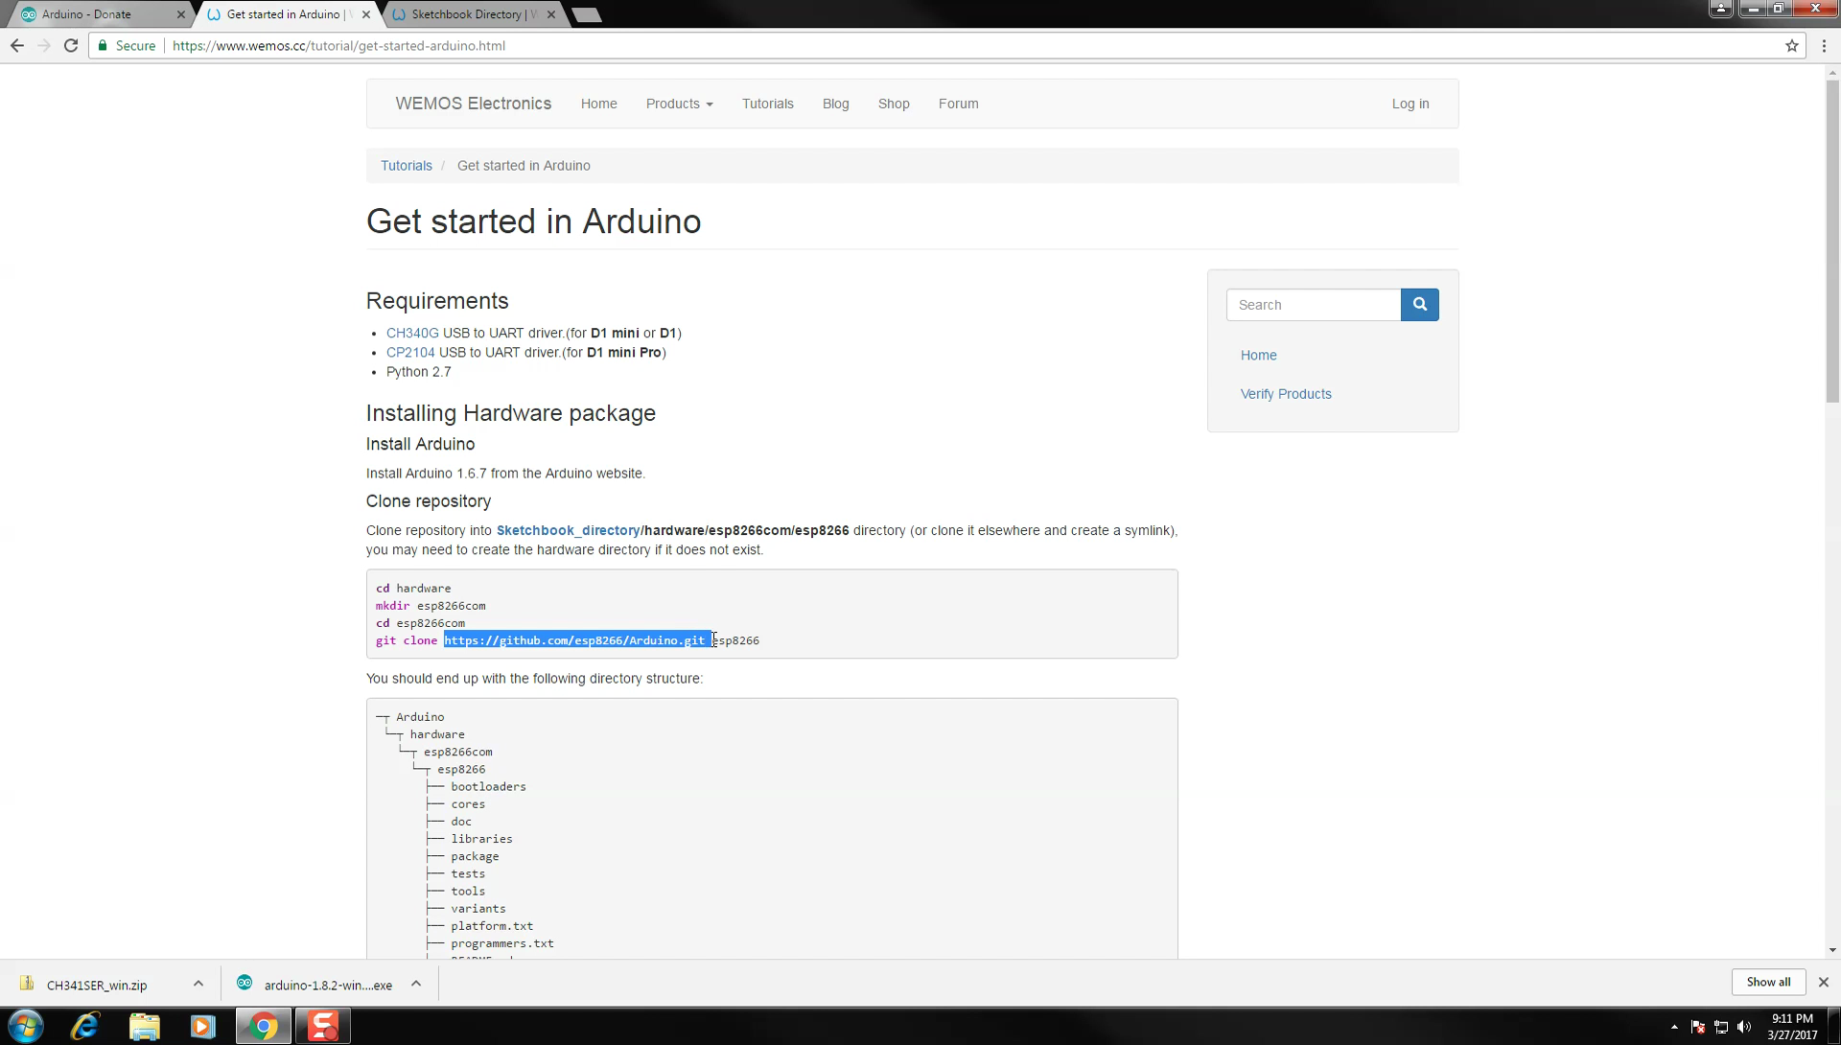Click the forward navigation arrow icon
1841x1045 pixels.
pyautogui.click(x=44, y=45)
